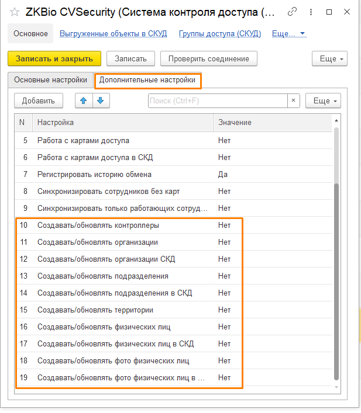Viewport: 361px width, 413px height.
Task: Add window to favorites with star icon
Action: coord(14,12)
